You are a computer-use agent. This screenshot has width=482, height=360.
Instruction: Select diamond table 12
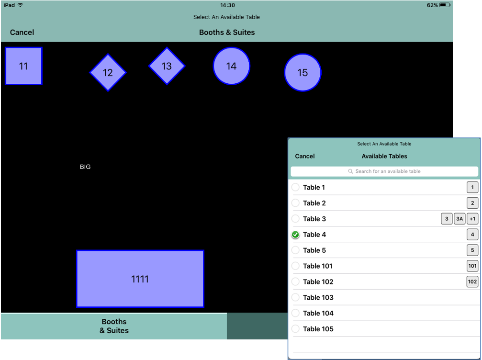108,73
